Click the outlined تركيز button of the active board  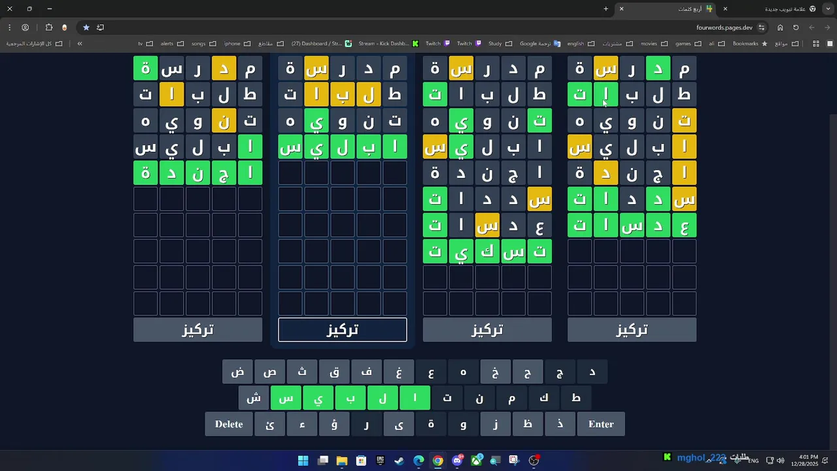click(343, 330)
